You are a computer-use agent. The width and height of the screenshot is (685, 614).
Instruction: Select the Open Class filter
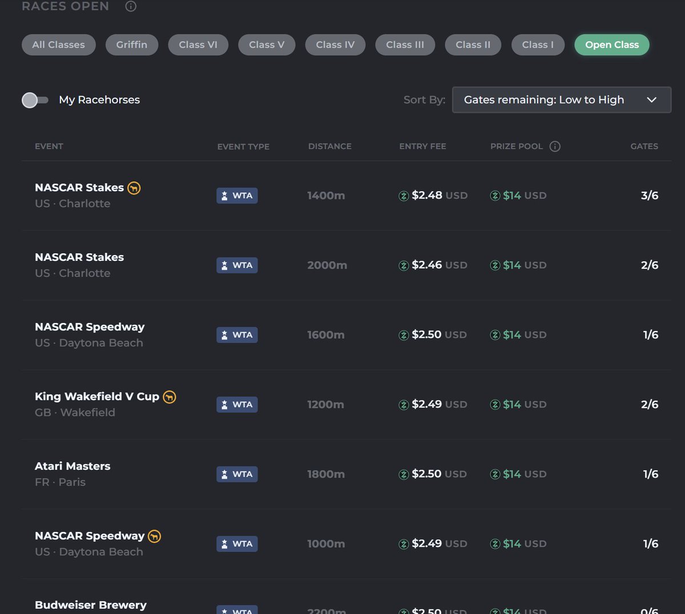612,45
